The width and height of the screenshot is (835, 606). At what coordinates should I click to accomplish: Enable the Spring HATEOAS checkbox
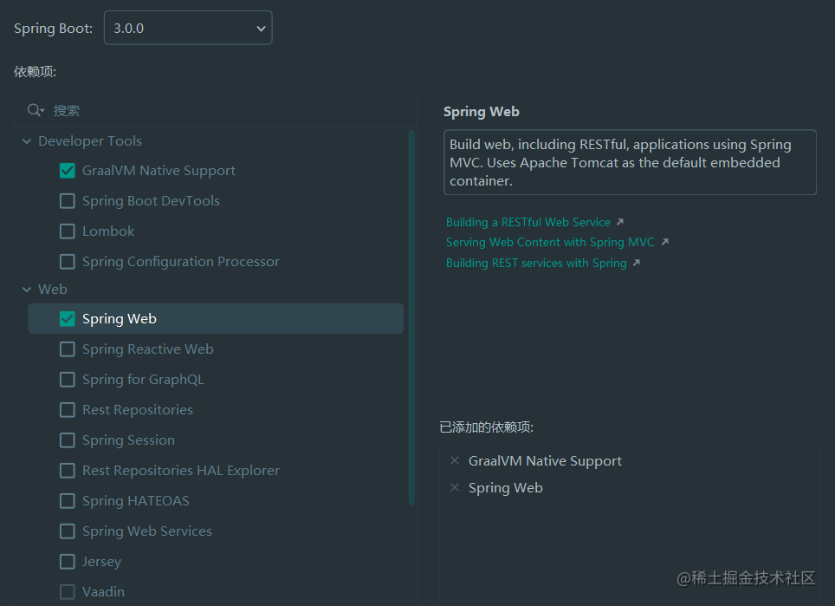click(67, 501)
